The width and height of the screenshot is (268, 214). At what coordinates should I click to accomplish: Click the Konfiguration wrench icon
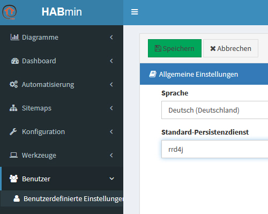click(x=13, y=132)
